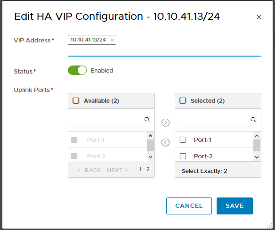
Task: Click the Selected ports list scrollbar thumb
Action: 257,145
